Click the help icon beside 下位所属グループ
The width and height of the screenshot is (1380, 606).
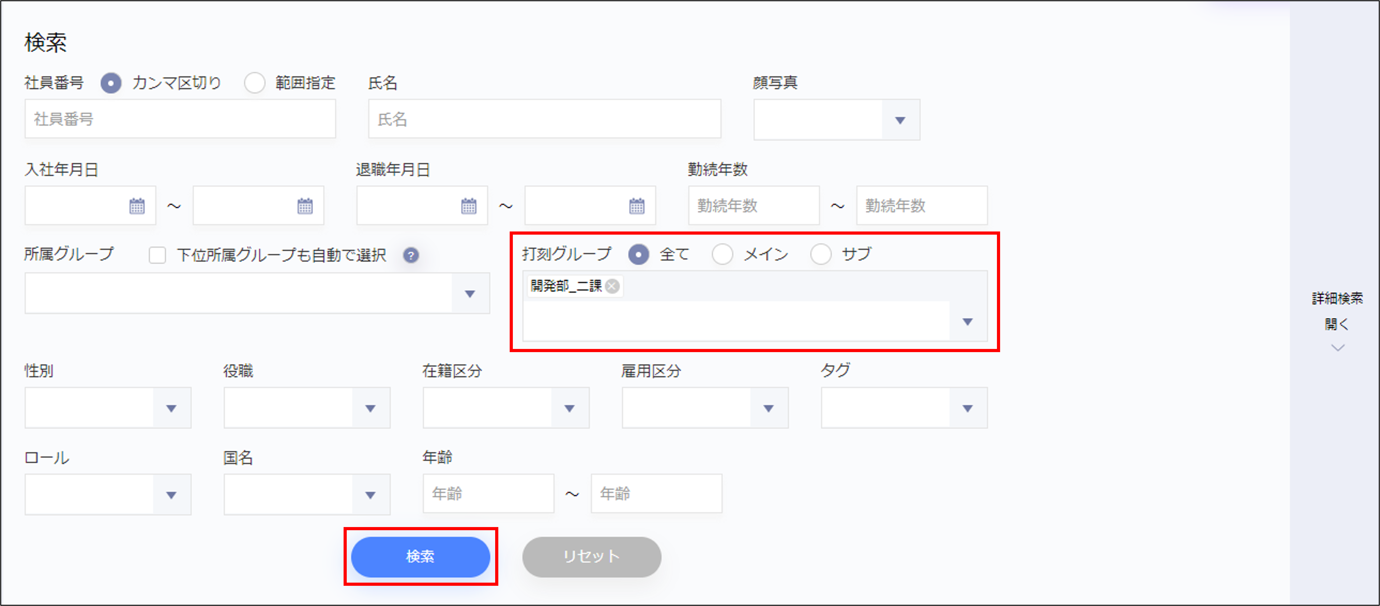[411, 255]
